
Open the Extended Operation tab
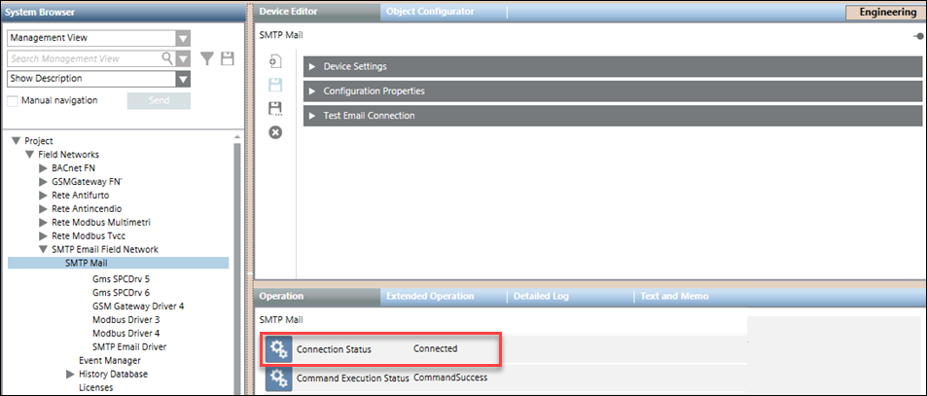(x=429, y=296)
